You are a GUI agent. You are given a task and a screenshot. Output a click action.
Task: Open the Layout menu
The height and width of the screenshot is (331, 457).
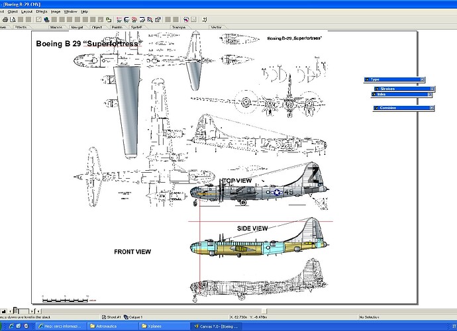(x=26, y=12)
